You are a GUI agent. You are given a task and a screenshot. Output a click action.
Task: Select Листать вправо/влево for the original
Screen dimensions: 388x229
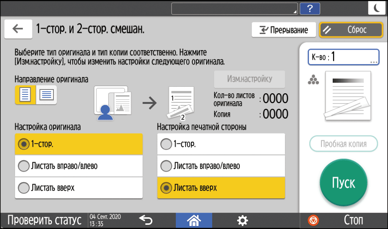(x=78, y=166)
